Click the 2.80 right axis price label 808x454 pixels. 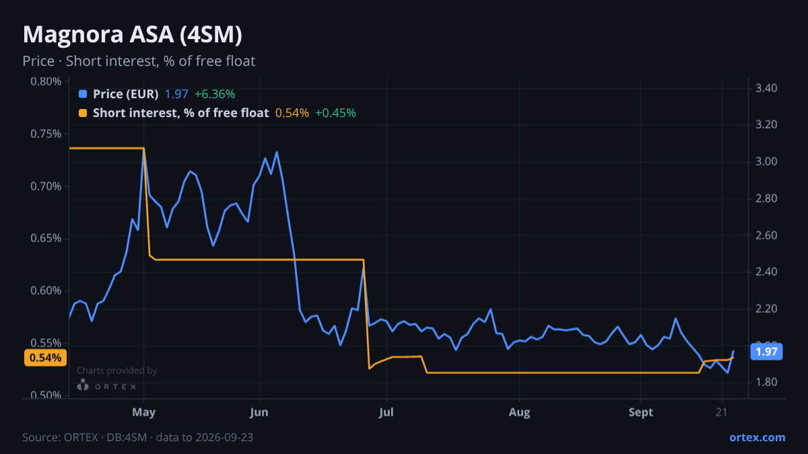click(x=767, y=199)
